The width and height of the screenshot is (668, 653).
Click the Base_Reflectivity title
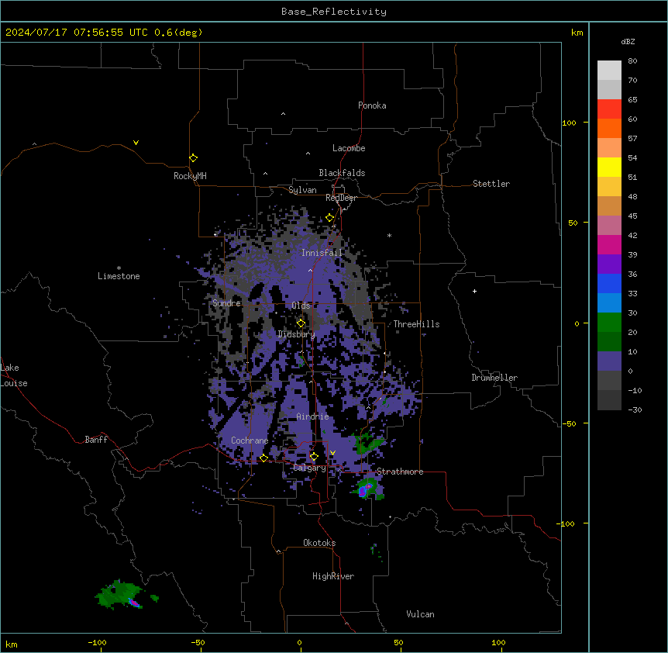click(x=334, y=12)
